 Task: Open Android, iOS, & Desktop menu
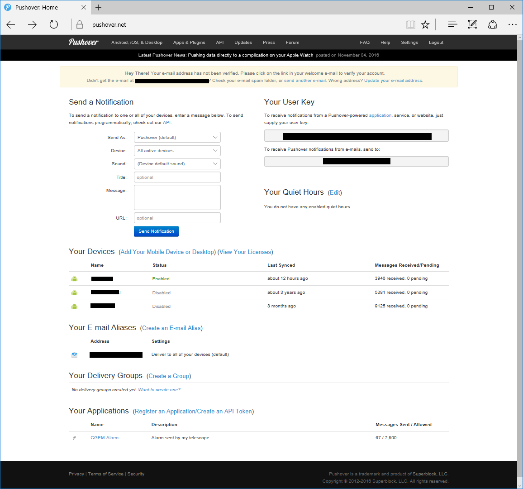tap(137, 43)
